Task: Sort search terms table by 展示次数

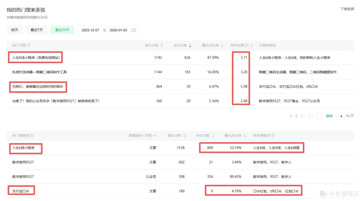Action: tap(184, 136)
